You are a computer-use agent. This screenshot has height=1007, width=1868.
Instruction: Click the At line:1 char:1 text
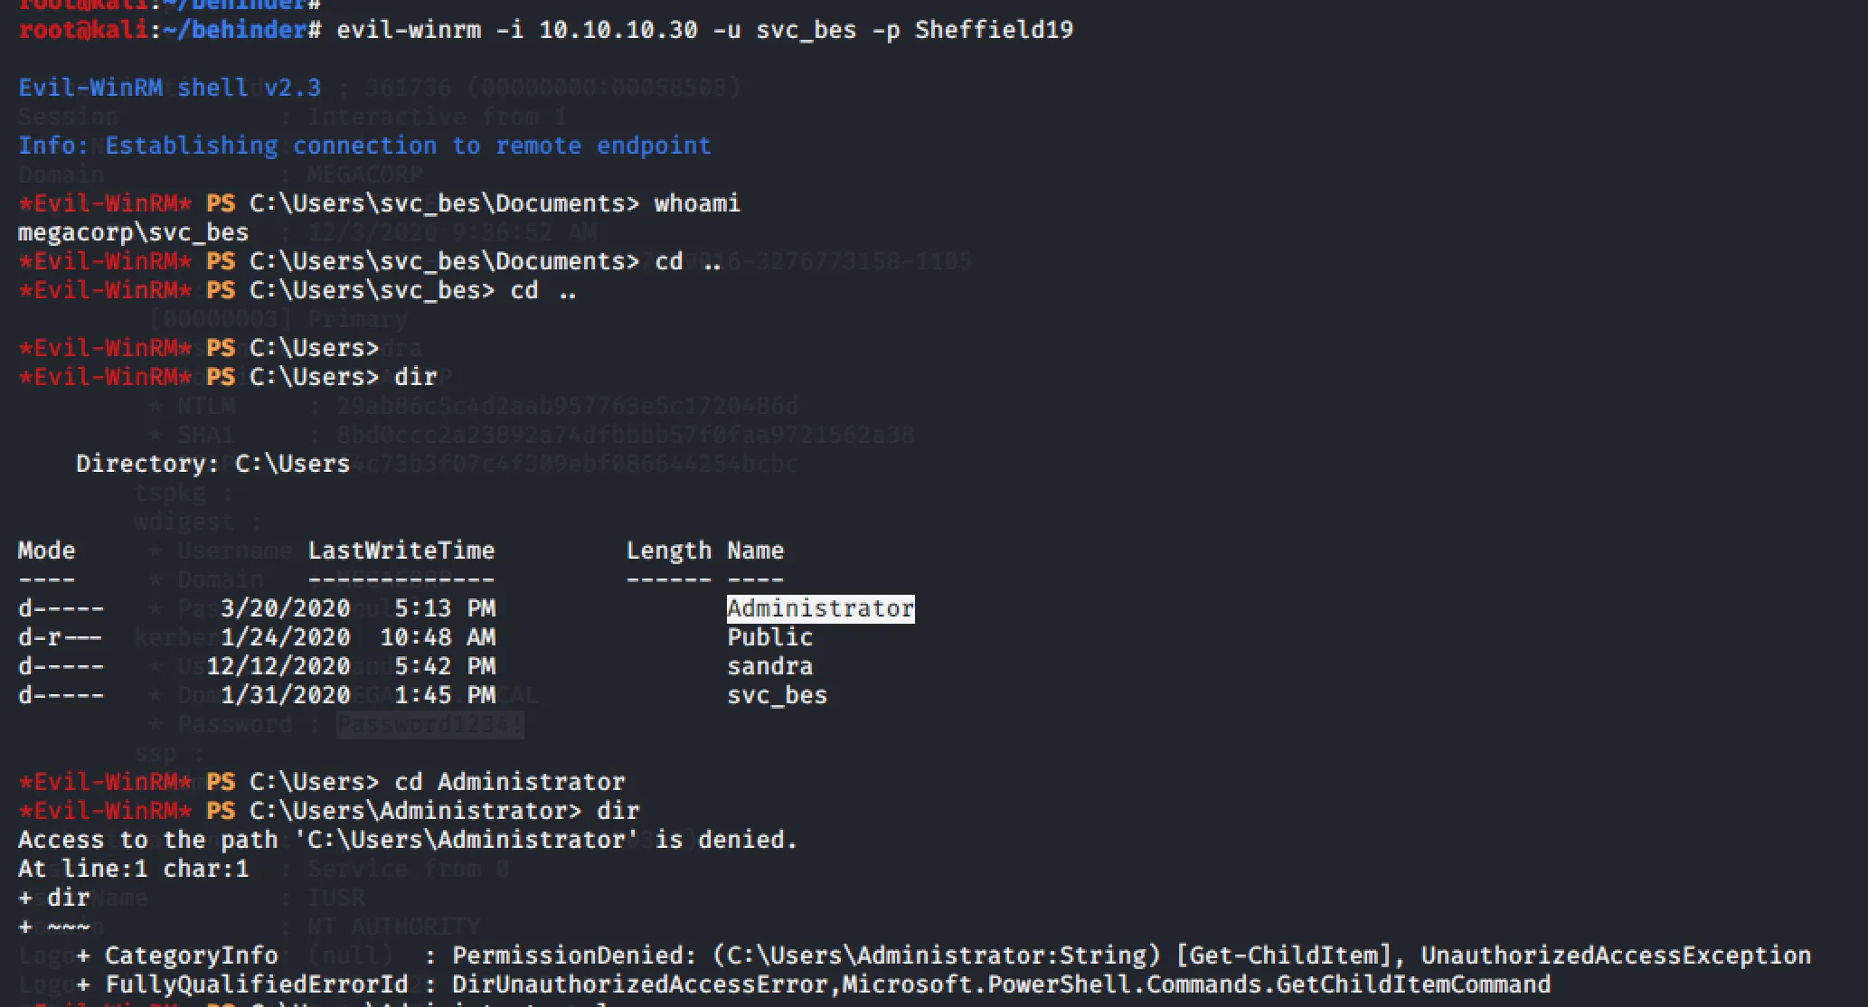point(133,869)
